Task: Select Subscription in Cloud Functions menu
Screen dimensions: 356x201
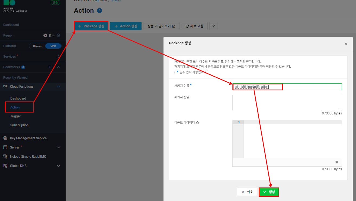Action: click(19, 125)
